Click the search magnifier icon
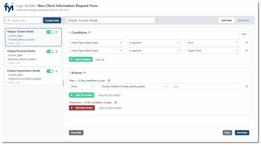This screenshot has height=145, width=261. coord(9,20)
